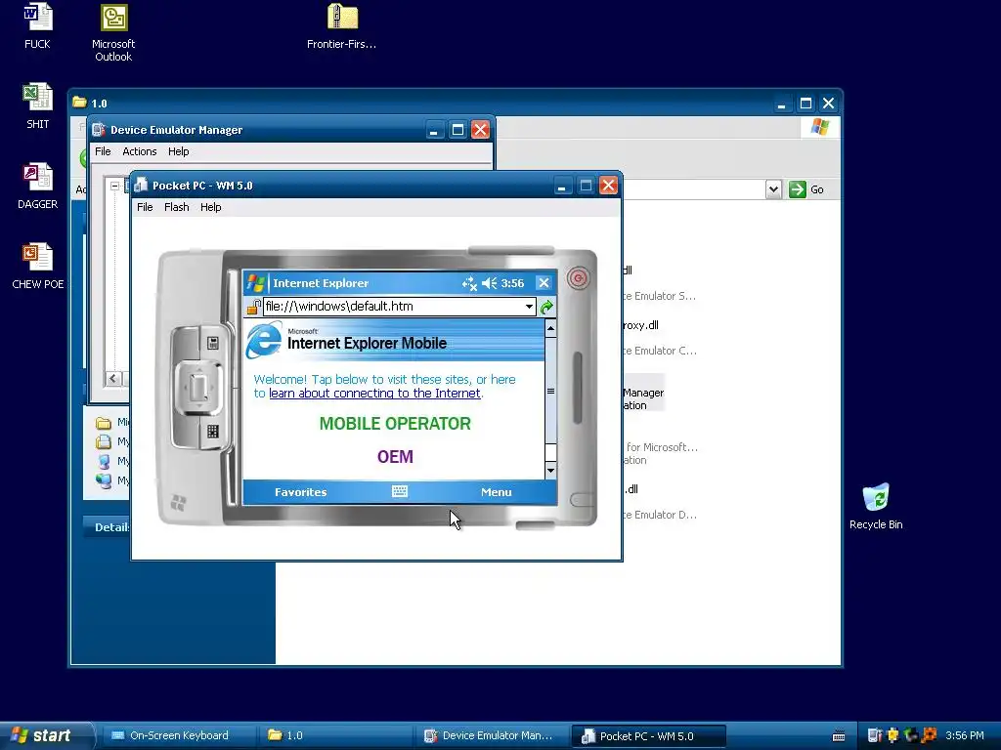Click left scroll arrow in Device Emulator Manager
The height and width of the screenshot is (750, 1001).
[x=113, y=379]
